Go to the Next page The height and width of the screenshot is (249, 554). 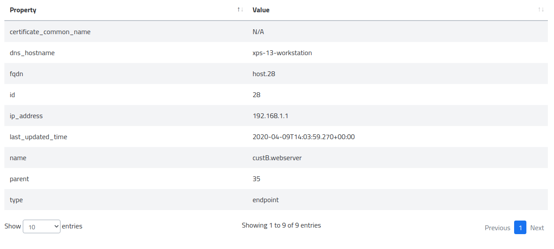click(537, 228)
